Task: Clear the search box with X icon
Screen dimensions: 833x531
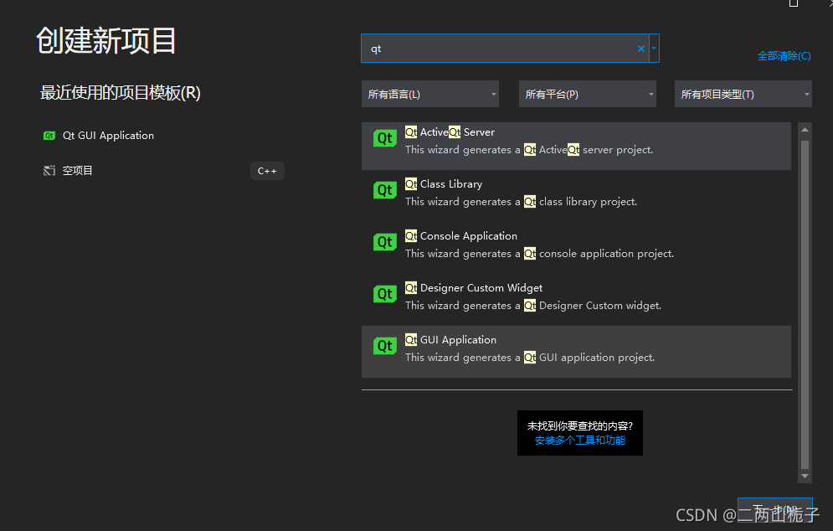Action: pyautogui.click(x=641, y=49)
